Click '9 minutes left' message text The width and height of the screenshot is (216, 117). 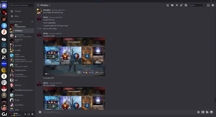click(x=48, y=78)
